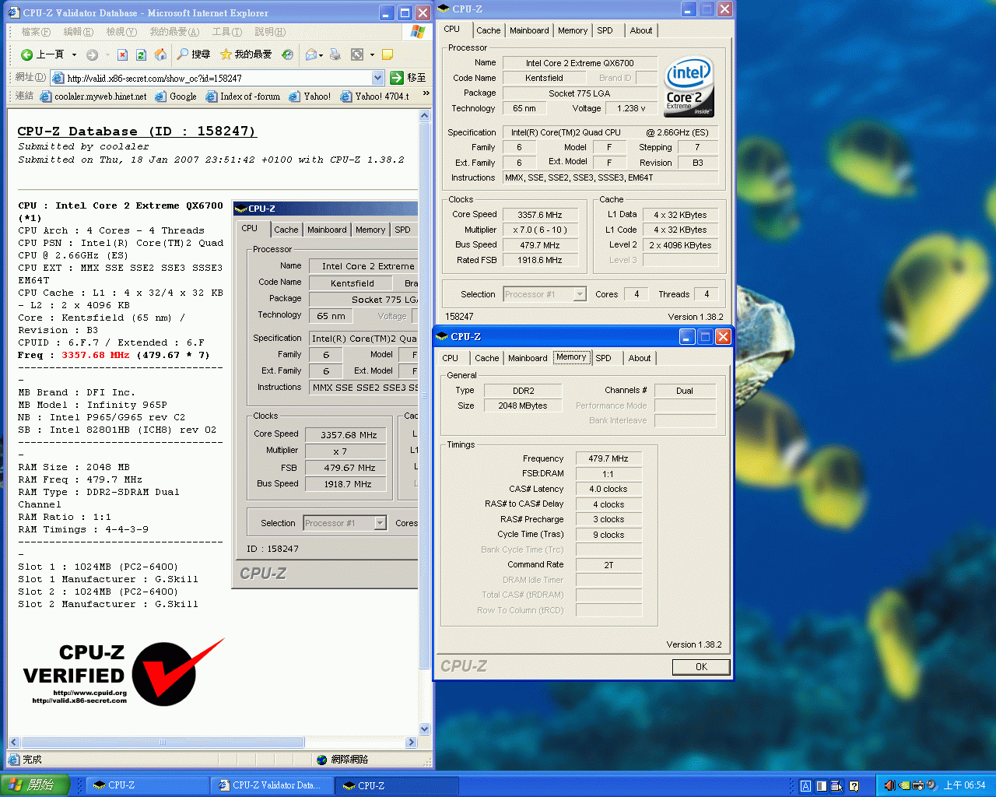Click the IE horizontal scrollbar right arrow

(x=412, y=743)
